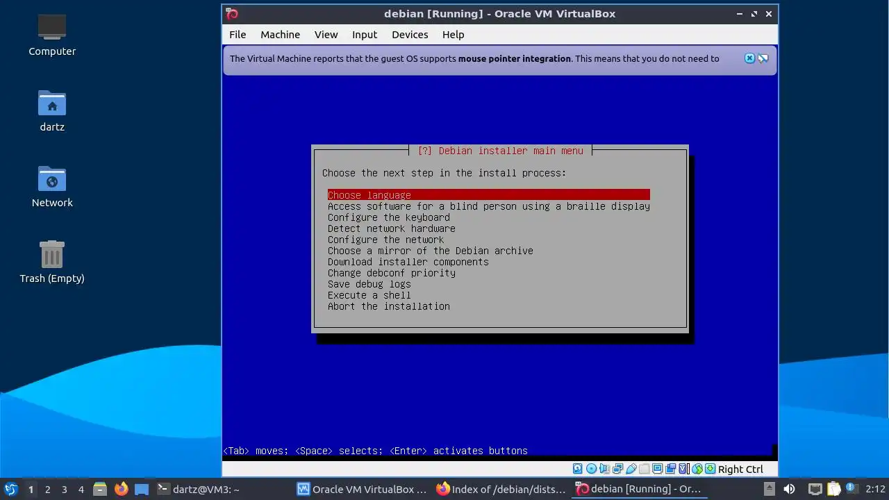
Task: Click the removable media eject tray icon
Action: point(769,490)
